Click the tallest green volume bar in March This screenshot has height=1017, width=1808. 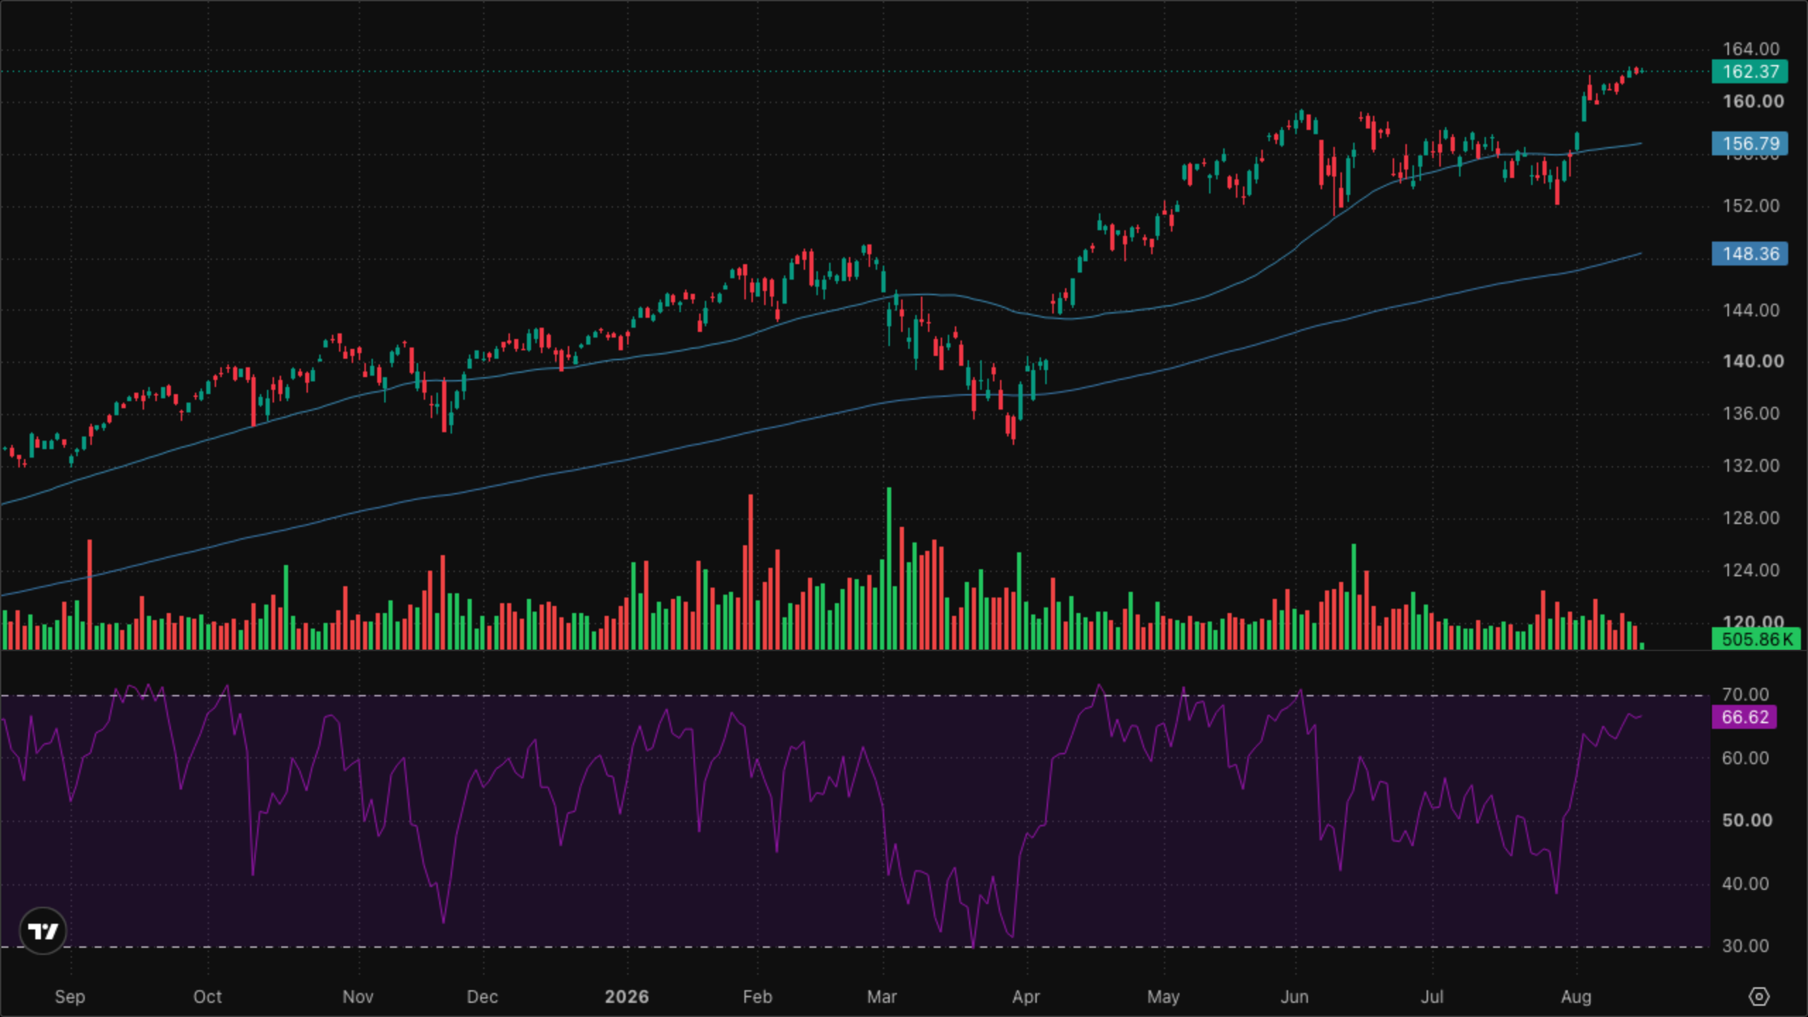pyautogui.click(x=889, y=569)
